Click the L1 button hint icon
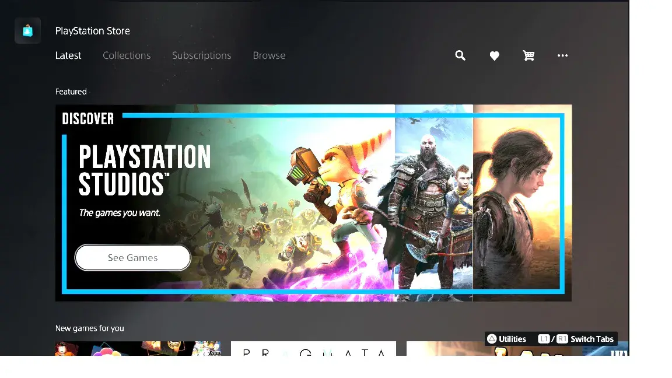The height and width of the screenshot is (378, 672). [544, 339]
